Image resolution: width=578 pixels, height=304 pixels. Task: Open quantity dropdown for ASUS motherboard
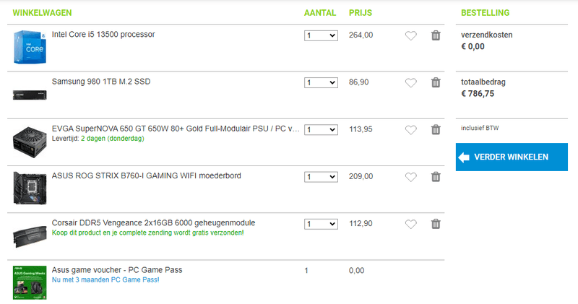coord(321,177)
